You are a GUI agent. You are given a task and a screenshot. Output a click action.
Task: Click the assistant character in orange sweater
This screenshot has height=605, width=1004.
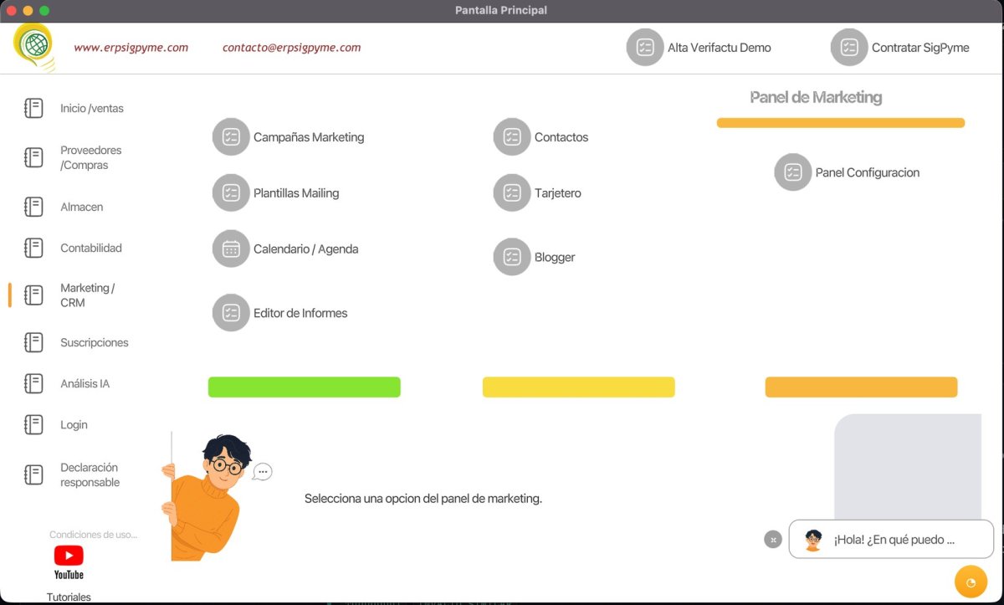click(207, 497)
